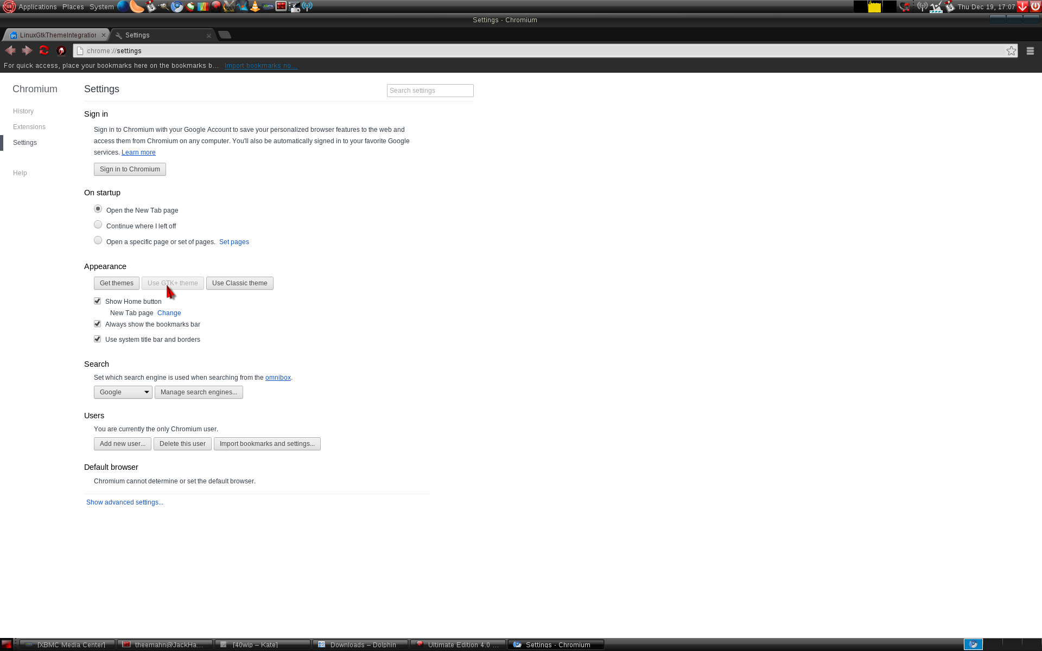Click the Search settings field
The width and height of the screenshot is (1042, 651).
click(430, 91)
